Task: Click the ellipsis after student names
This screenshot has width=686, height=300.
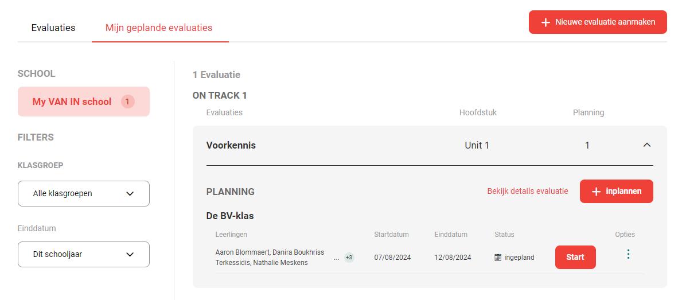Action: pos(337,259)
